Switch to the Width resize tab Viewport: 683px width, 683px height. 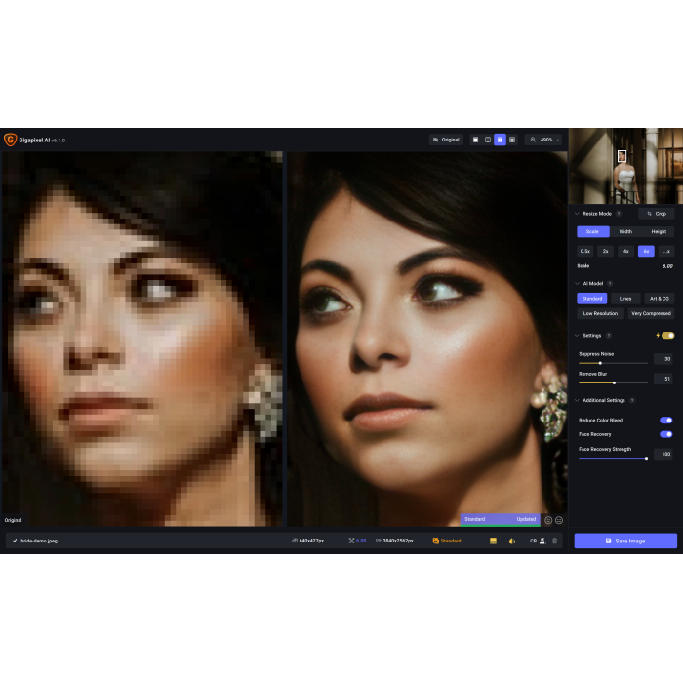(625, 232)
